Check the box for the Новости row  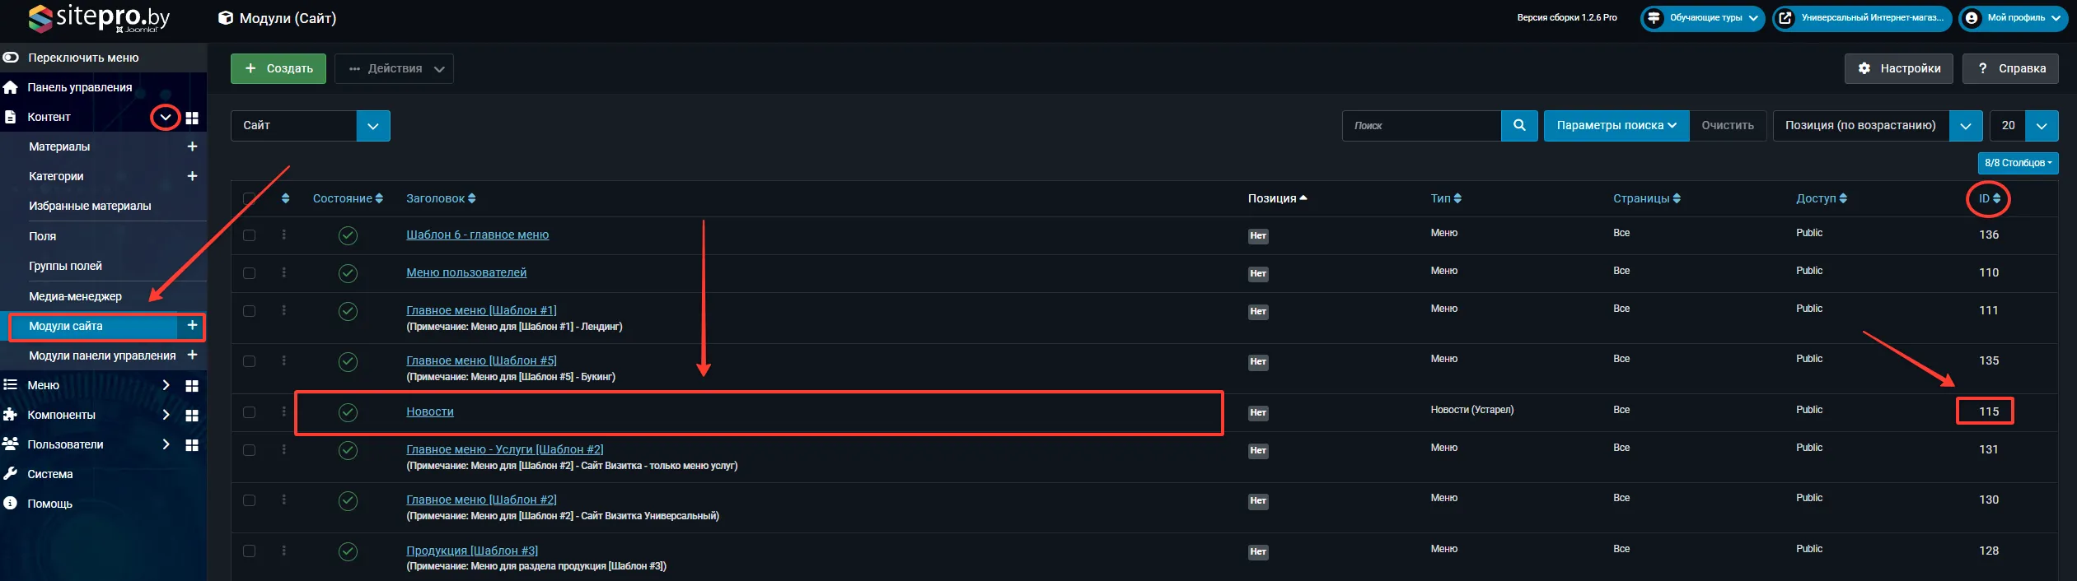[250, 412]
